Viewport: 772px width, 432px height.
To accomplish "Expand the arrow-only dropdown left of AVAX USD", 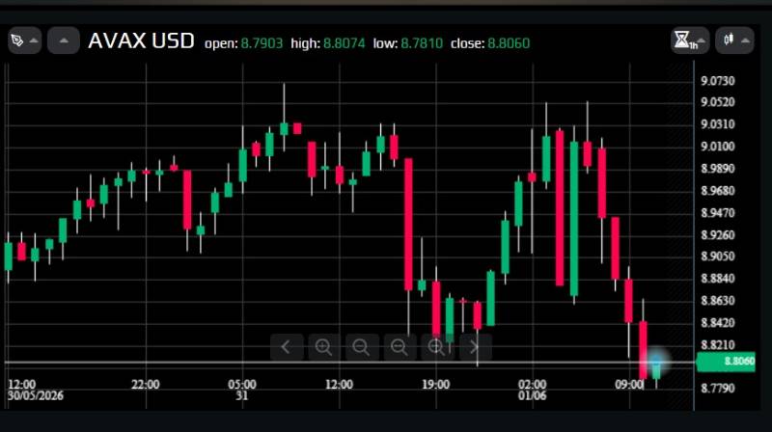I will click(x=64, y=40).
